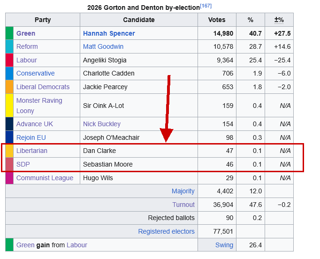
Task: Select the vote count 10,578
Action: coord(223,46)
